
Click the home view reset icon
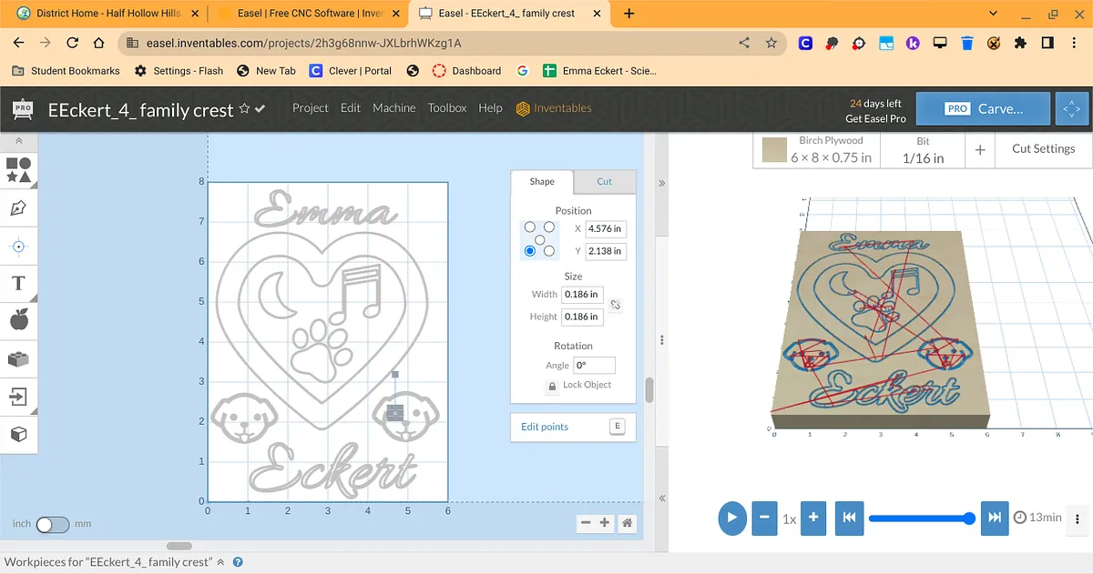[x=627, y=523]
